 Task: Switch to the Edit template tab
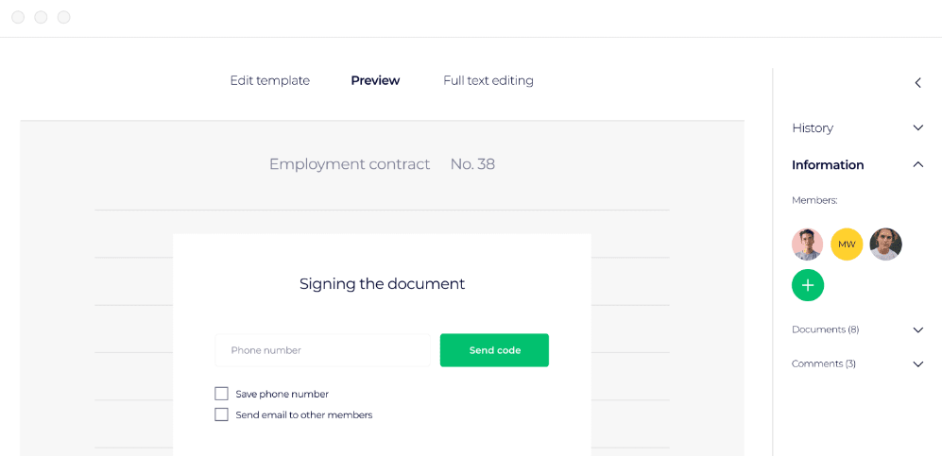click(270, 81)
